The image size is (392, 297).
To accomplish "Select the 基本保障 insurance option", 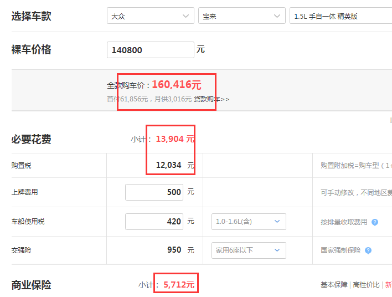I will pyautogui.click(x=334, y=285).
